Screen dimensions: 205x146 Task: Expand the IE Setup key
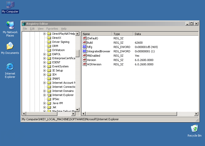coord(44,70)
